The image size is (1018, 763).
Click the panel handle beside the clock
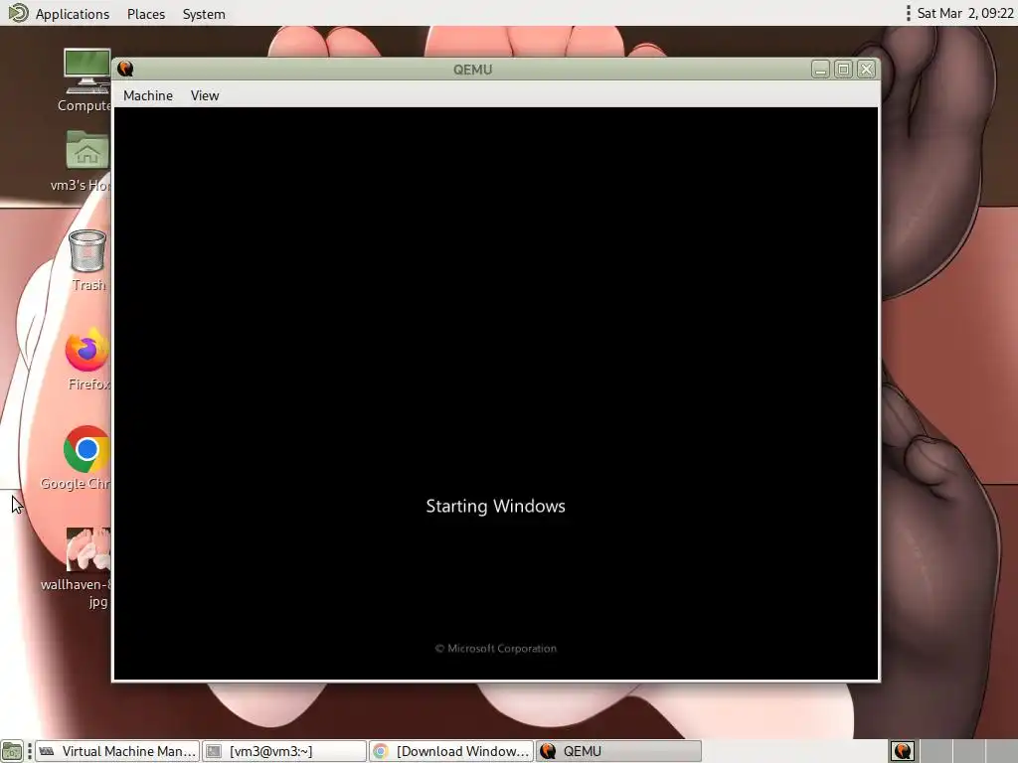(x=909, y=14)
